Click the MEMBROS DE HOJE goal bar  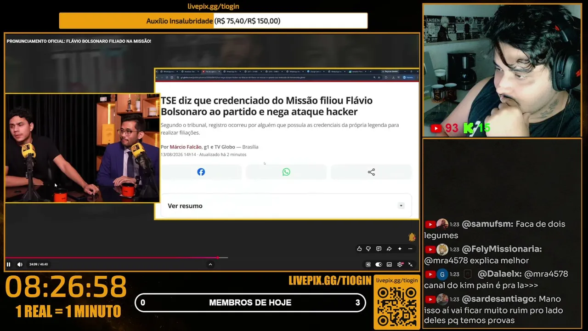tap(250, 302)
